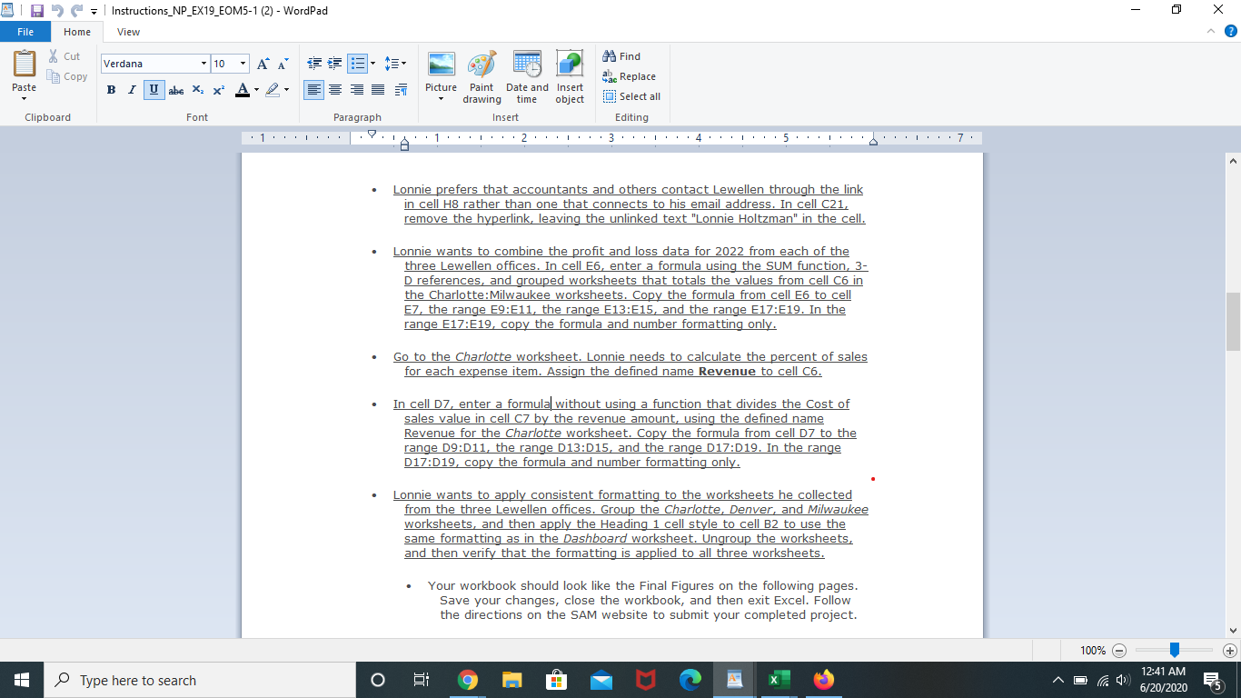The height and width of the screenshot is (698, 1241).
Task: Toggle bold text formatting
Action: (x=111, y=90)
